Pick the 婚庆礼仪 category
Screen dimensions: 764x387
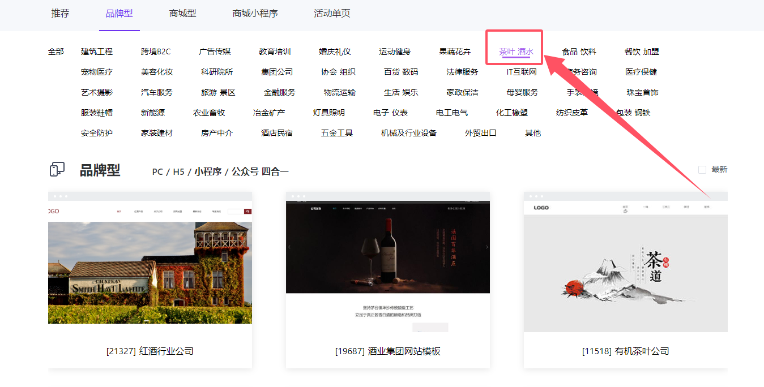(335, 51)
